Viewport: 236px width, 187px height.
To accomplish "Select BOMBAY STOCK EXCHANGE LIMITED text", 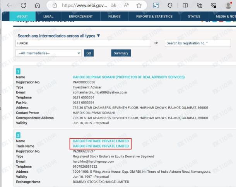I will point(101,182).
